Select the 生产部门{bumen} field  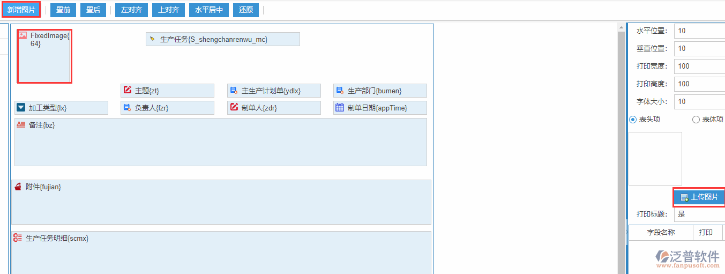(380, 91)
